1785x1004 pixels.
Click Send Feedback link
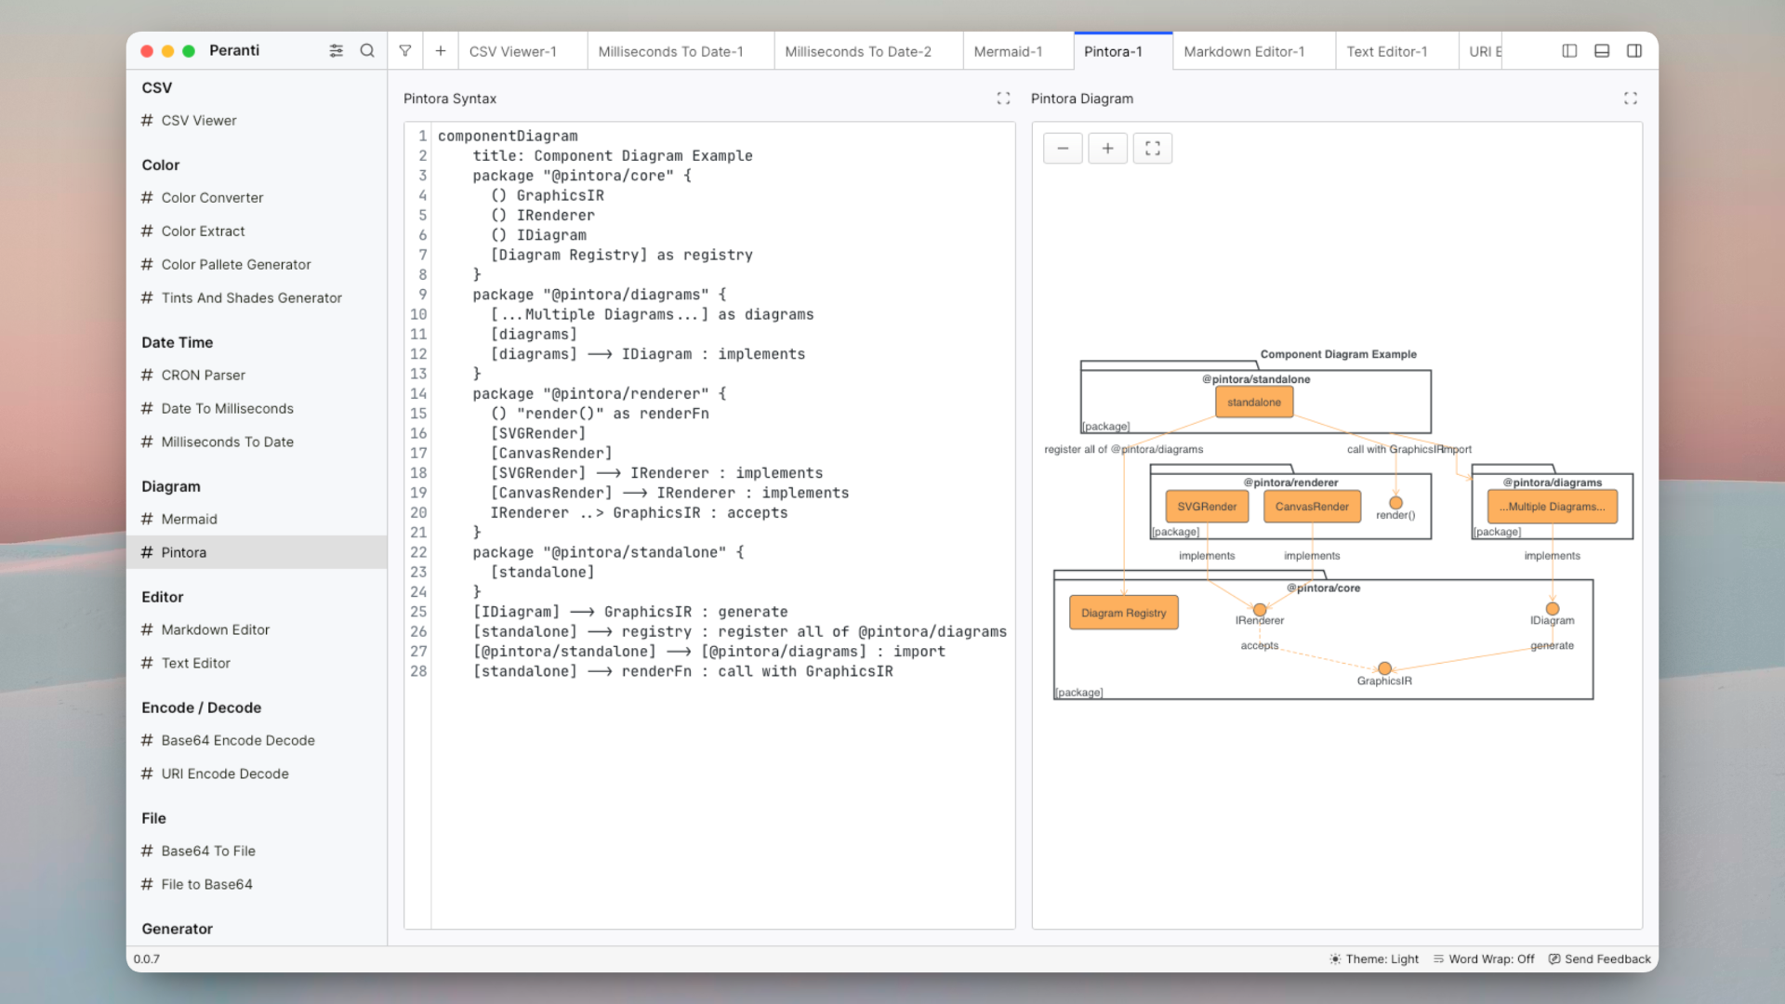[1600, 959]
